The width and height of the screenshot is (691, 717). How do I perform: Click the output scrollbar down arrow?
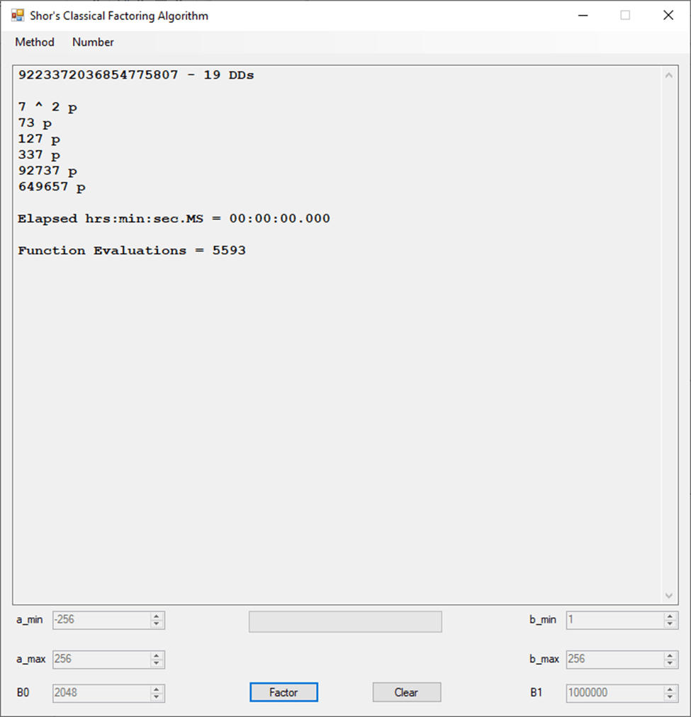pos(668,595)
